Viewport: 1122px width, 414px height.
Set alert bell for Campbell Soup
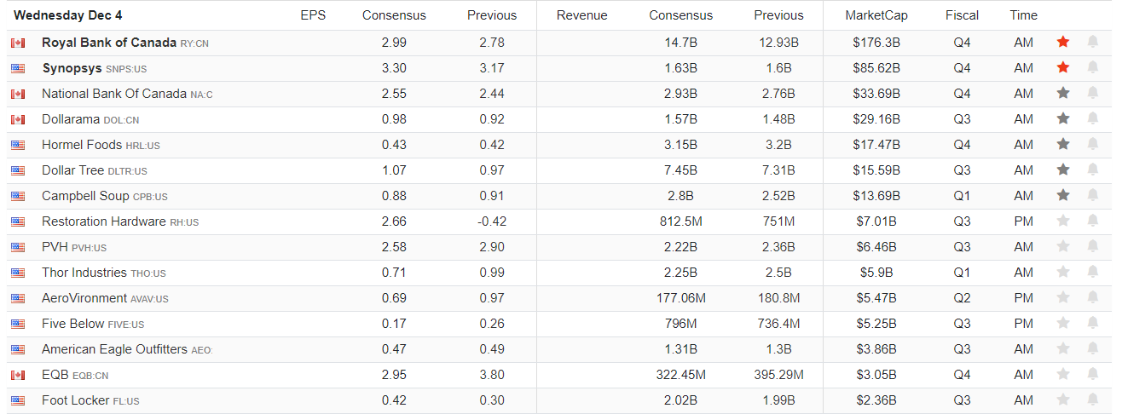(1092, 195)
